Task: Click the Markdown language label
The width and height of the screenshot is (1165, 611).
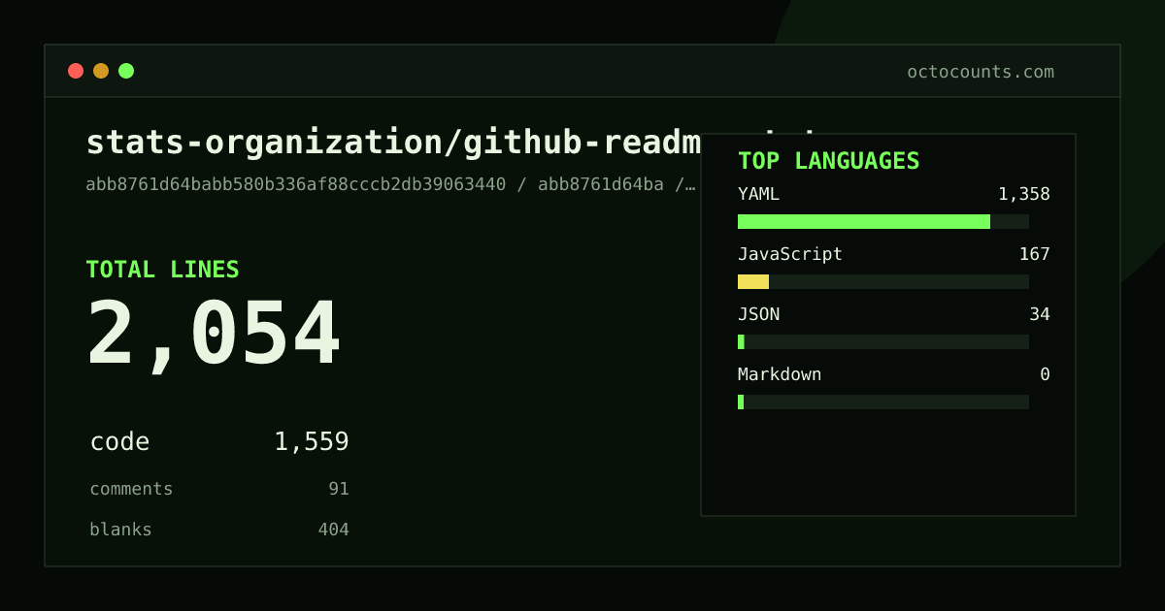Action: click(x=780, y=374)
